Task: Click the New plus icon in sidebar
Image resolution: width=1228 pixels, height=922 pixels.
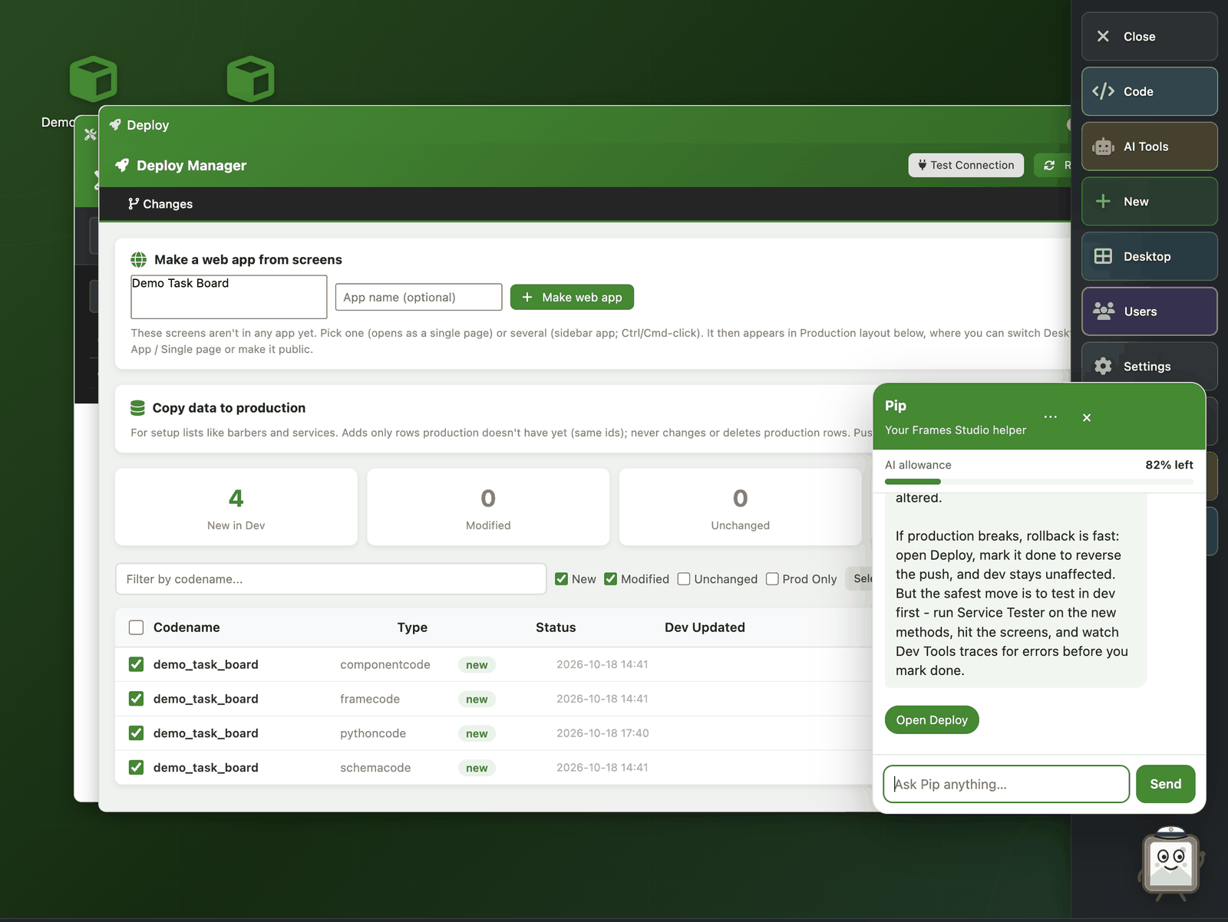Action: (1103, 201)
